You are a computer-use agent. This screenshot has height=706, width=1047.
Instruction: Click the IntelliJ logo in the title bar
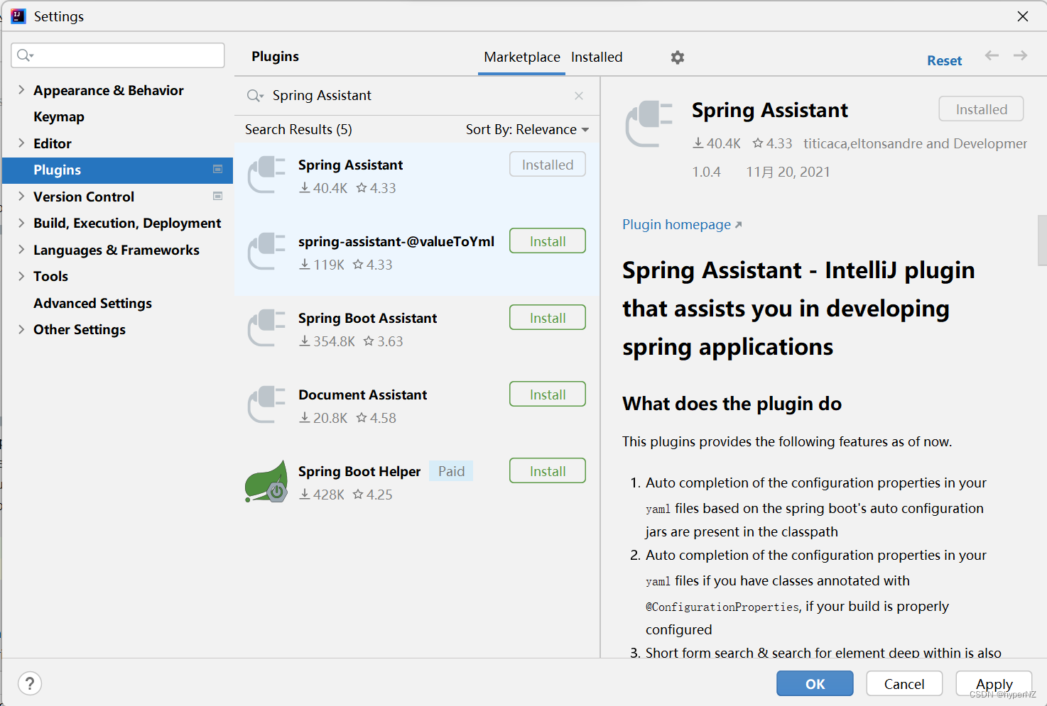coord(18,16)
